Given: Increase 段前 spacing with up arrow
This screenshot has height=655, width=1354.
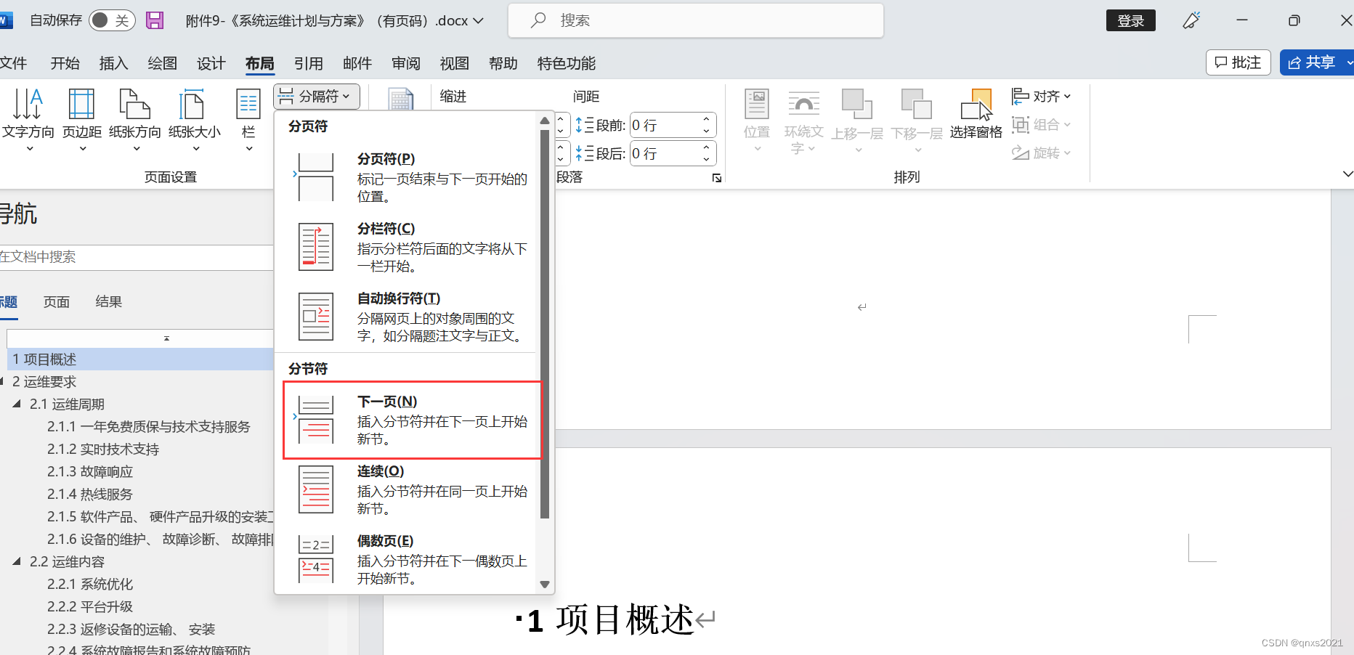Looking at the screenshot, I should pos(707,119).
